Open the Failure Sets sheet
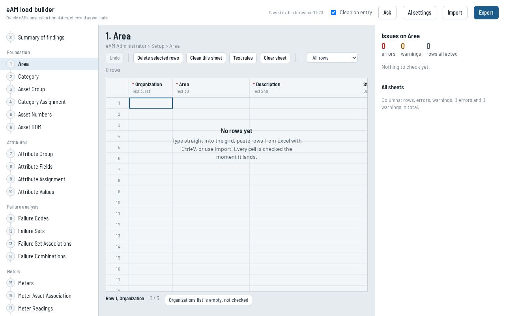This screenshot has width=505, height=316. (x=49, y=231)
